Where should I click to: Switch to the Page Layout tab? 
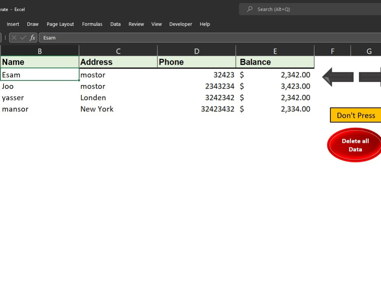pyautogui.click(x=60, y=24)
